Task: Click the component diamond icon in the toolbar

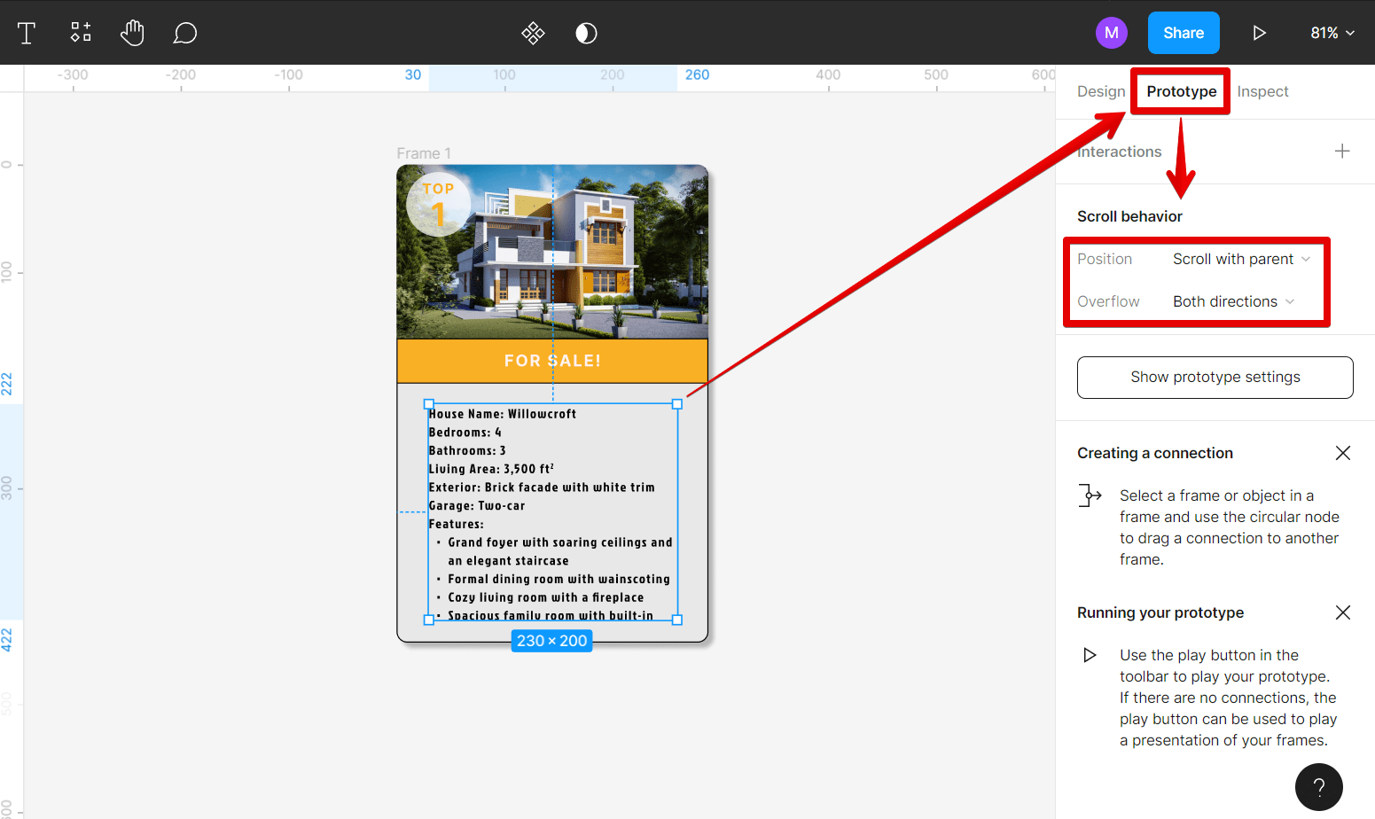Action: (532, 33)
